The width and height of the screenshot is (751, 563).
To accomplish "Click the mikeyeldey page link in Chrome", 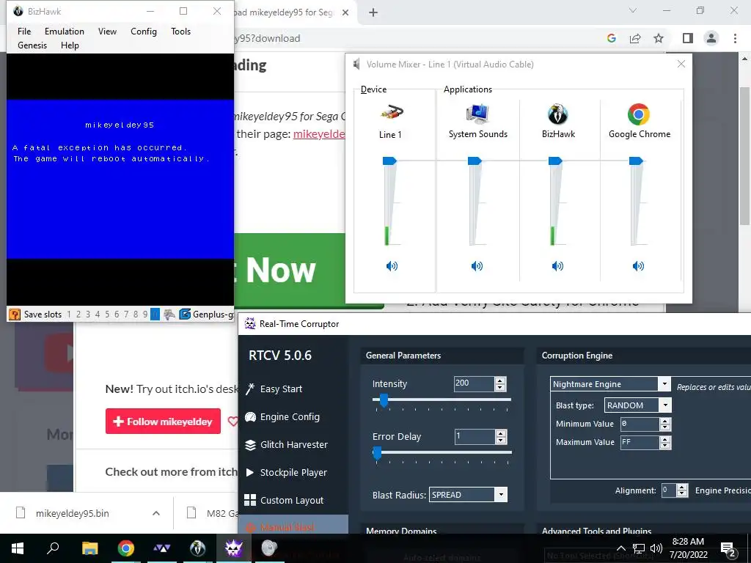I will coord(319,134).
